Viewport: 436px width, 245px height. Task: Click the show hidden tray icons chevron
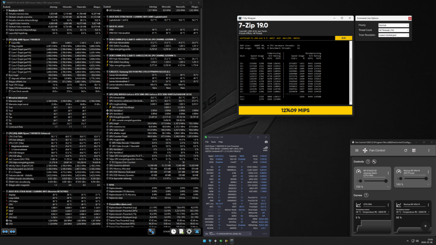[407, 241]
